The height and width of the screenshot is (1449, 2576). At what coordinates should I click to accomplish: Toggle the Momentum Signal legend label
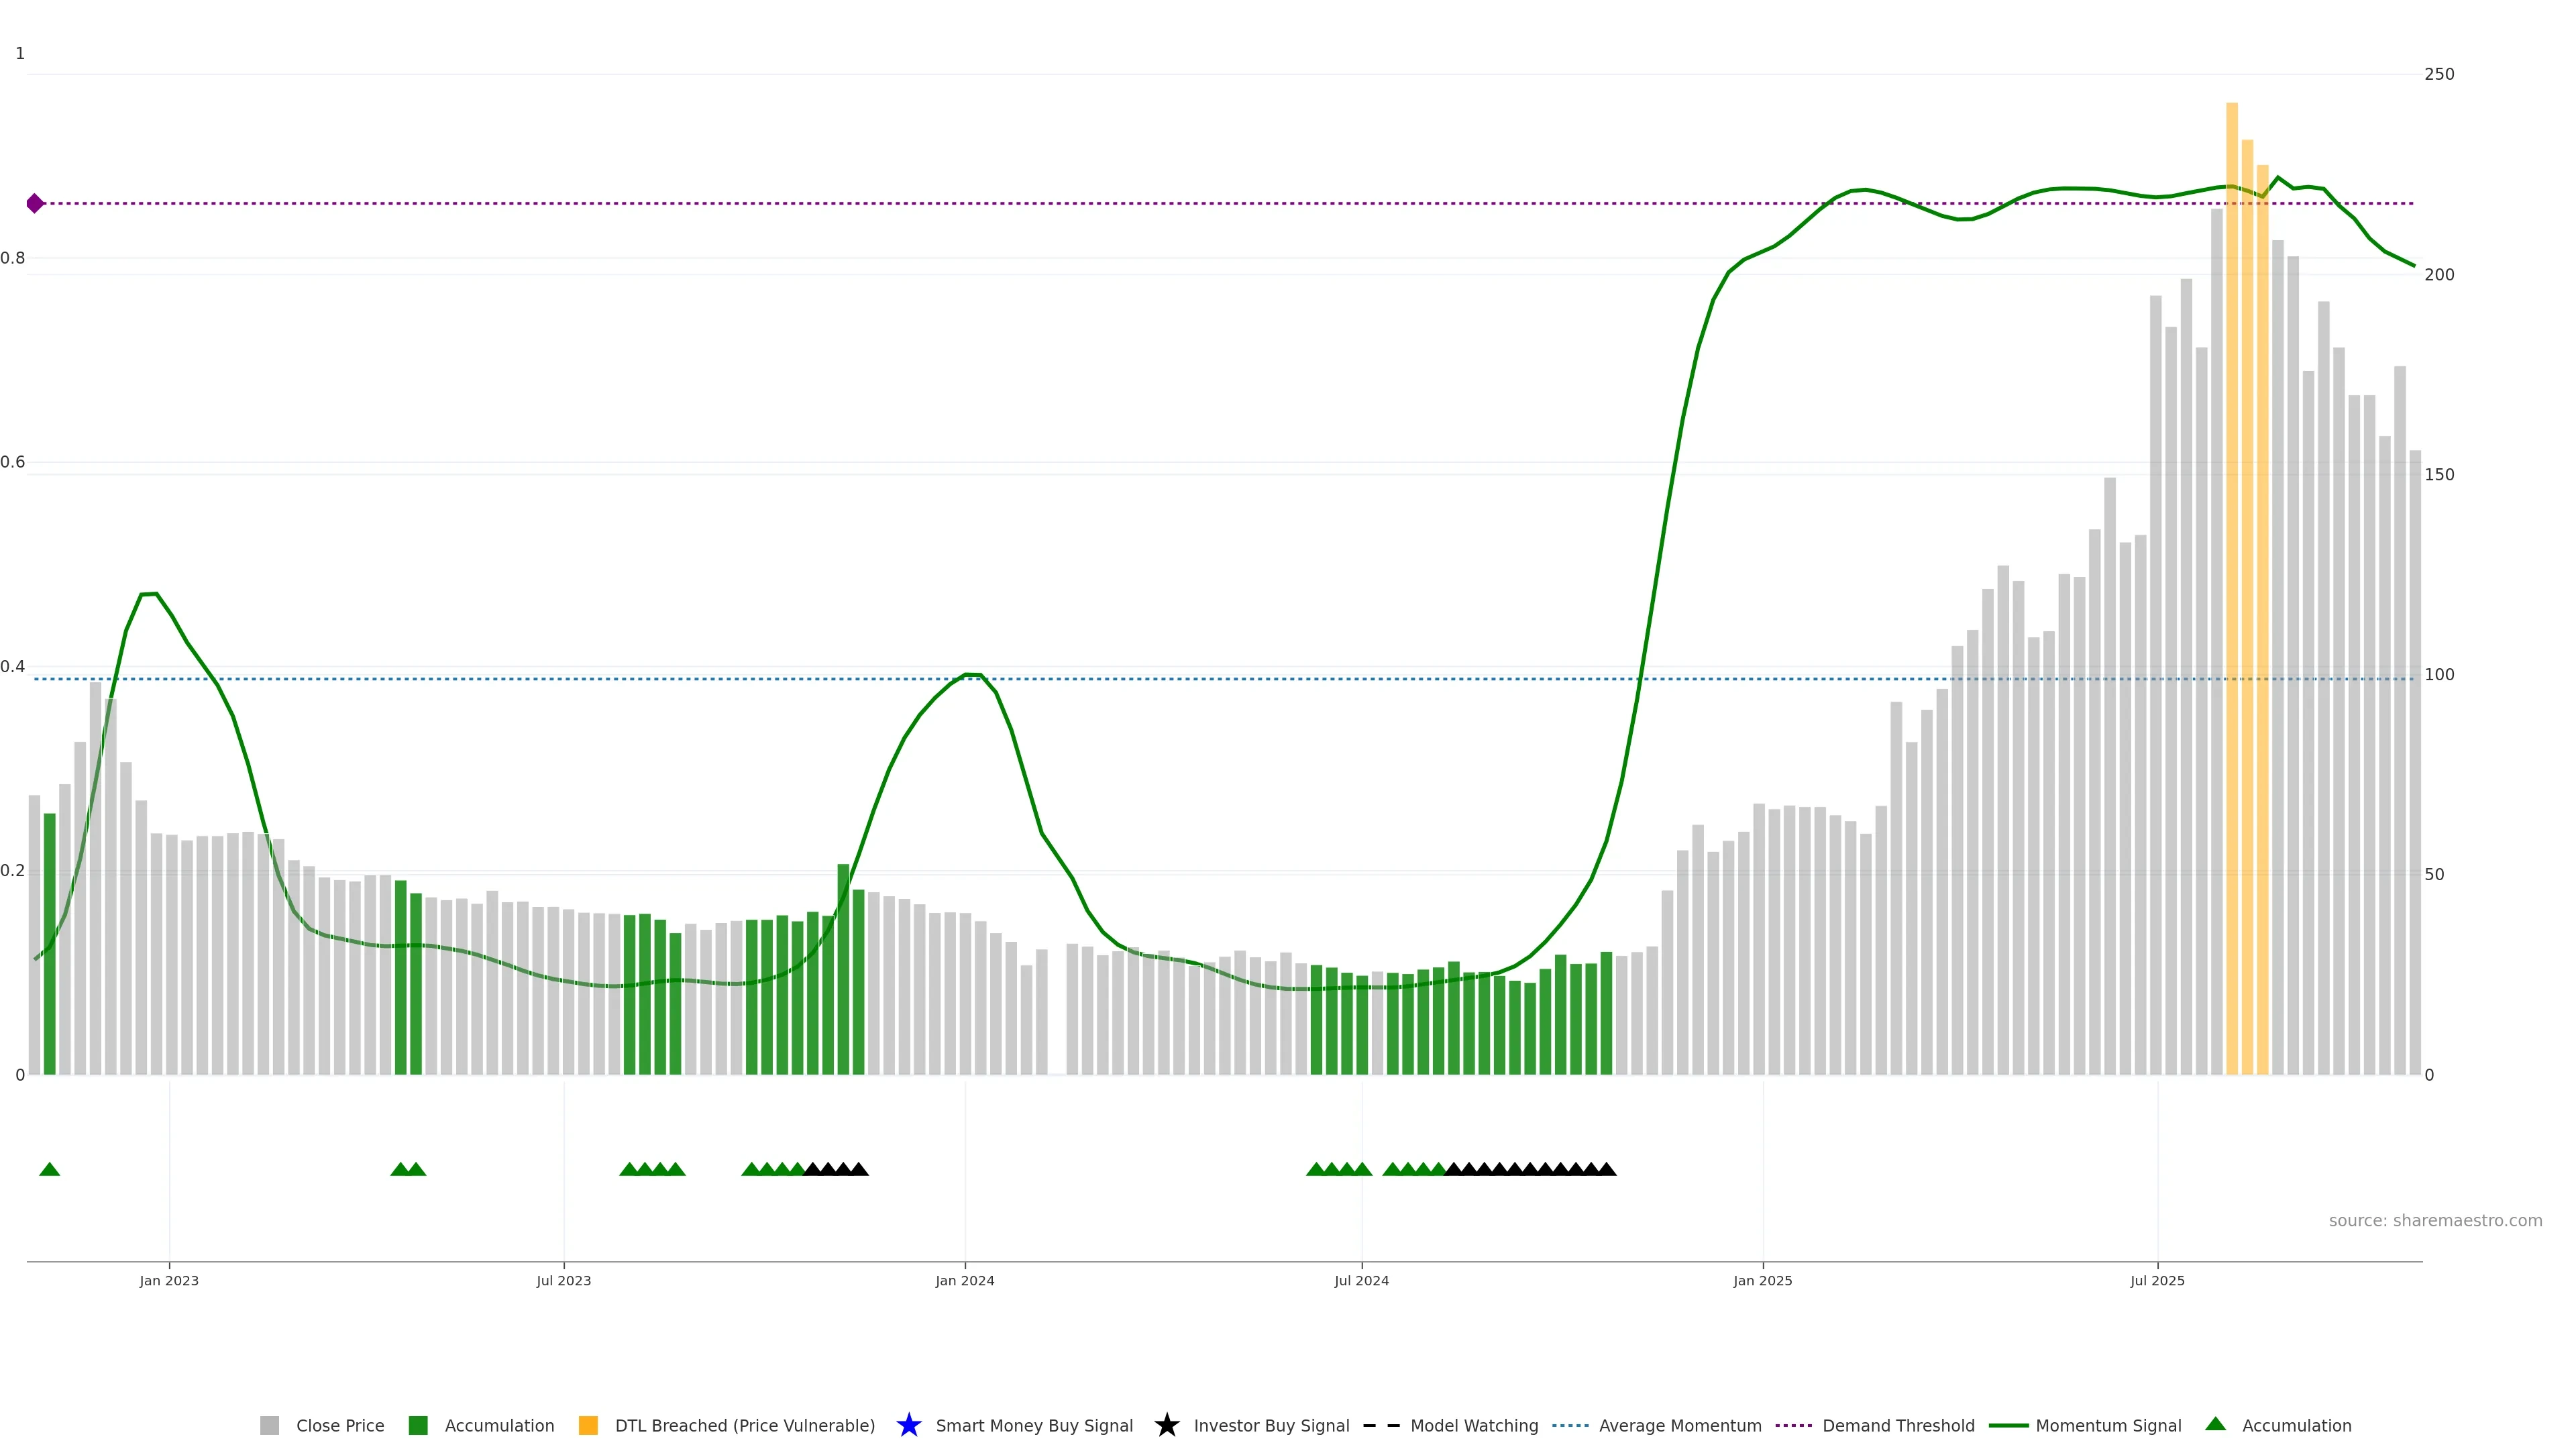click(x=2108, y=1425)
